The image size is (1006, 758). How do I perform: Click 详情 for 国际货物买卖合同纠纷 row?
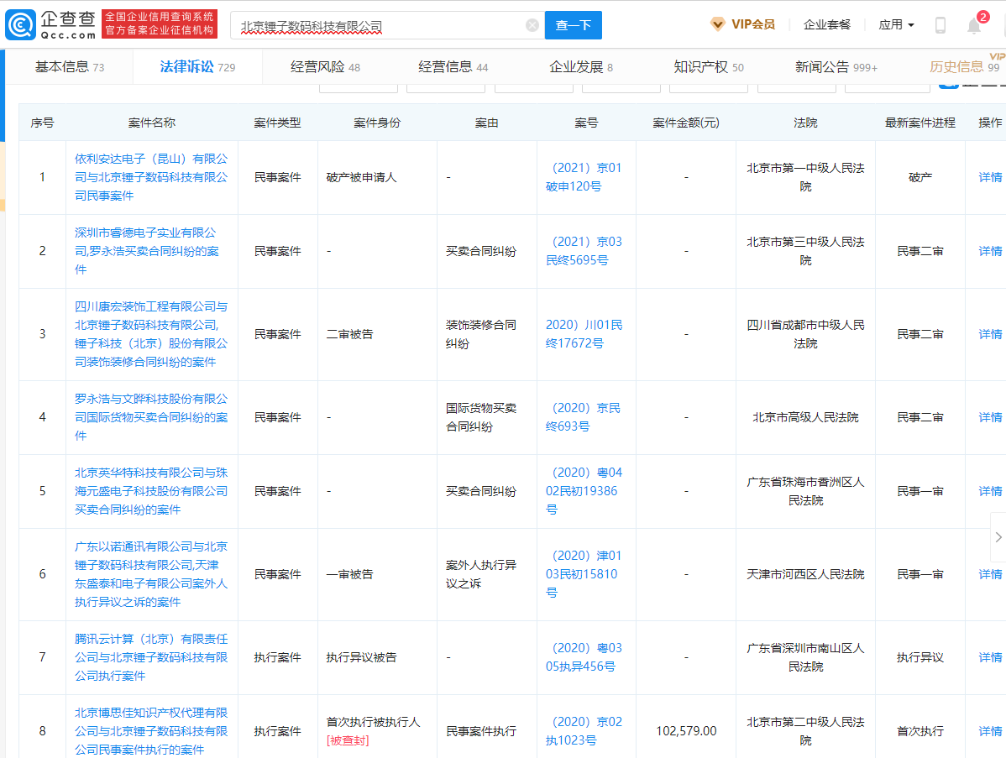click(x=990, y=417)
